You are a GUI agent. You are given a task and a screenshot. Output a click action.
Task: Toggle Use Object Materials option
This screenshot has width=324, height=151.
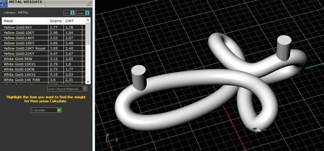coord(67,89)
